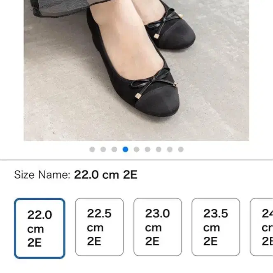Select the seventh image indicator dot
This screenshot has width=273, height=273.
[x=159, y=149]
